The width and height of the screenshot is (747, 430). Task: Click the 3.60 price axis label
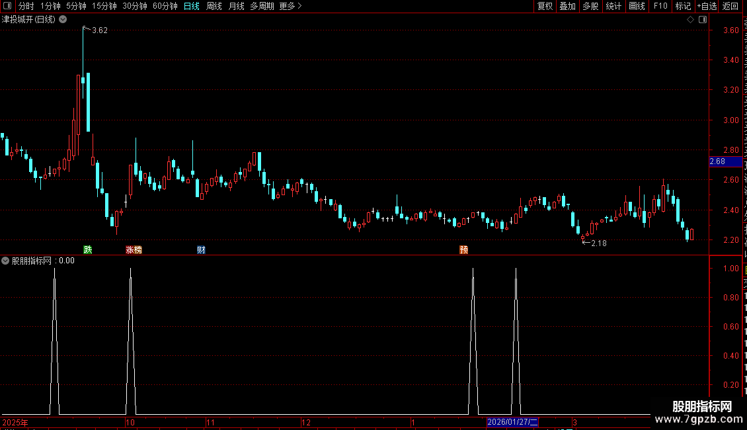(730, 30)
